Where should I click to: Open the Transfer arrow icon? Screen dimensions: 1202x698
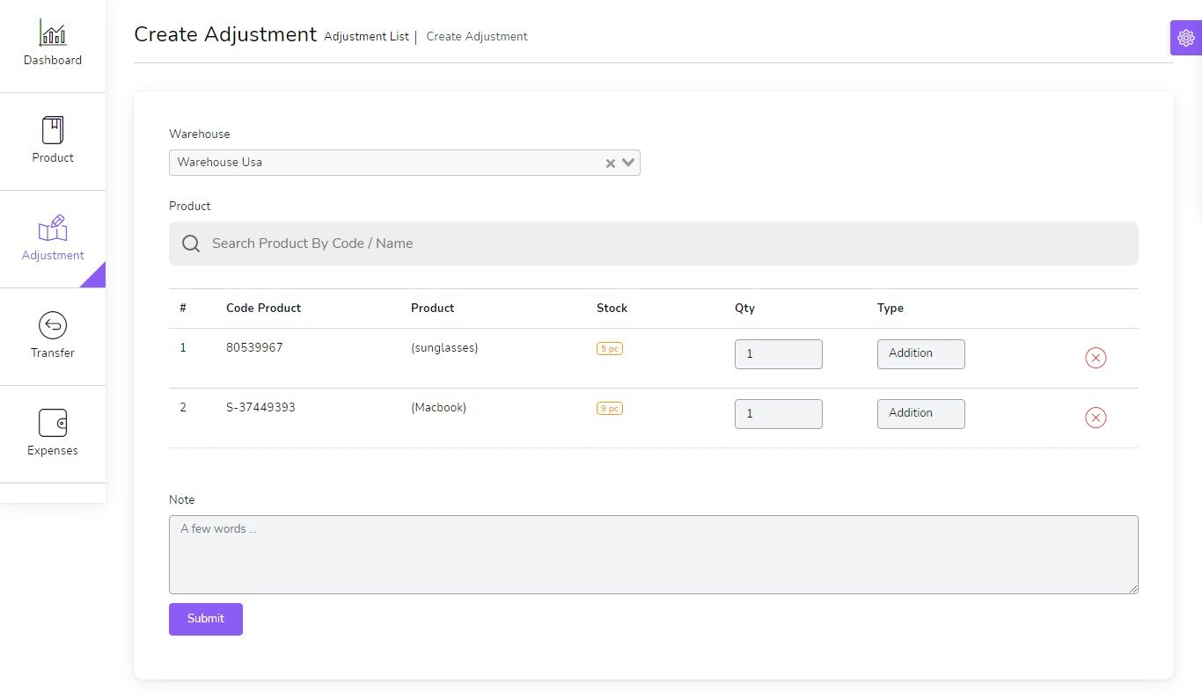coord(53,325)
